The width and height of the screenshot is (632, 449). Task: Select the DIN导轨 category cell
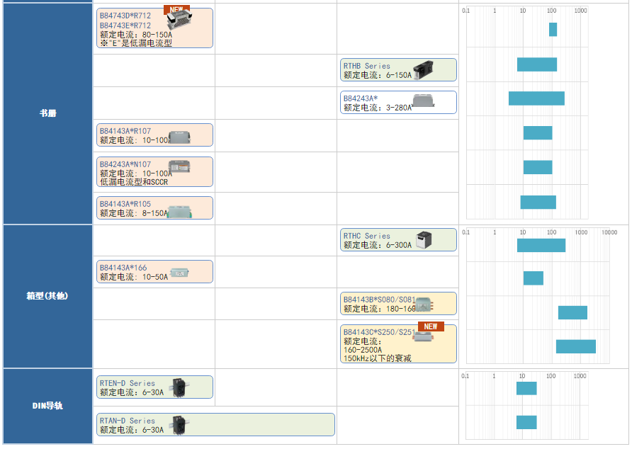tap(47, 406)
